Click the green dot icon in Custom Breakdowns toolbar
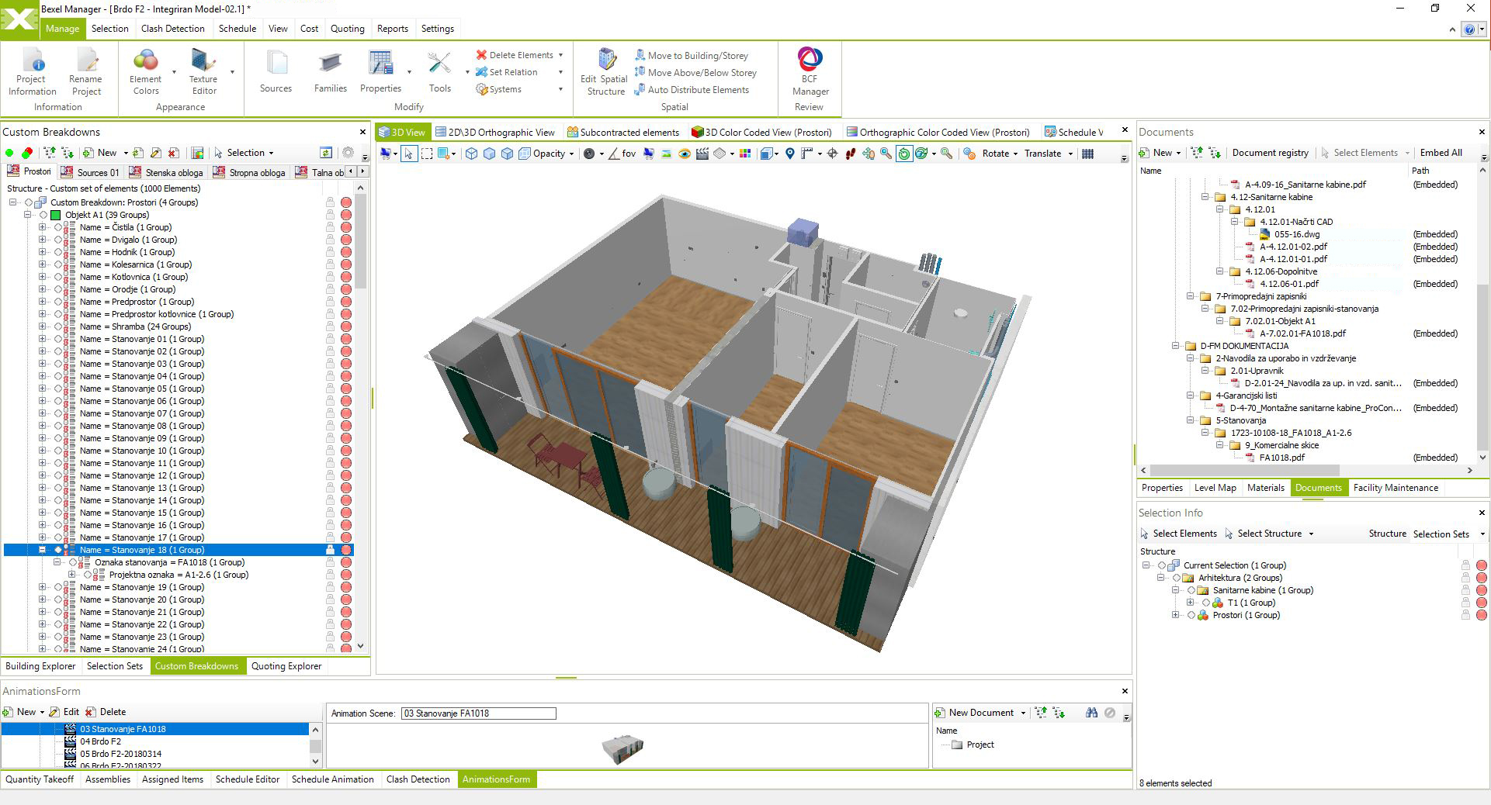This screenshot has width=1491, height=805. click(9, 153)
